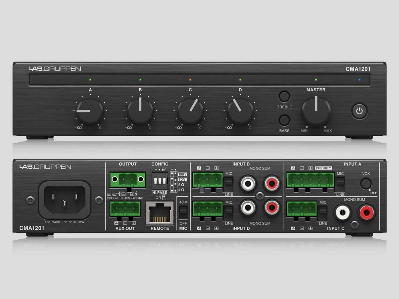Click the PRIORITY label near Input A

click(323, 168)
